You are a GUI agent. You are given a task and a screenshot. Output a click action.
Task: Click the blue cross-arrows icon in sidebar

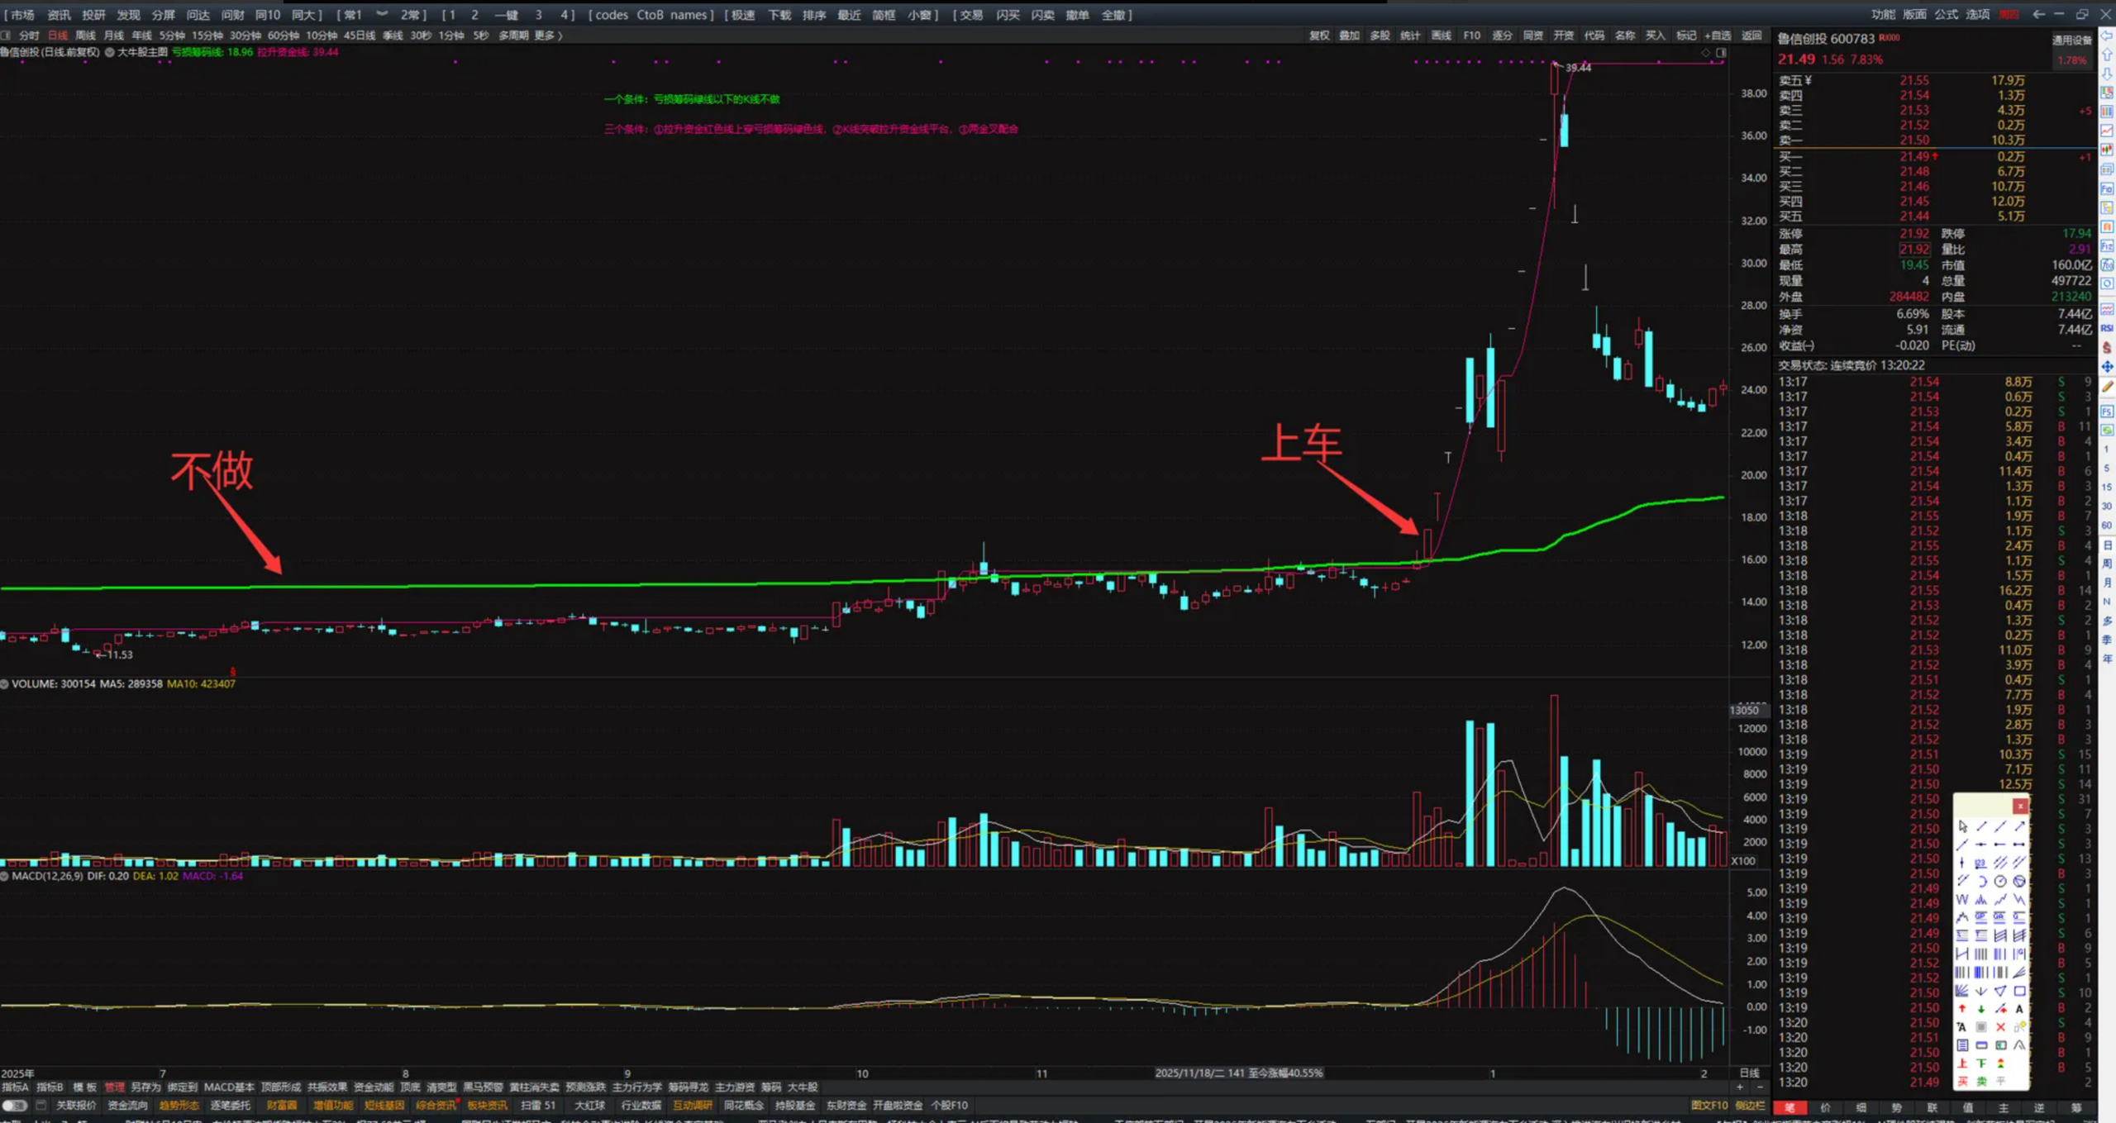coord(2107,366)
